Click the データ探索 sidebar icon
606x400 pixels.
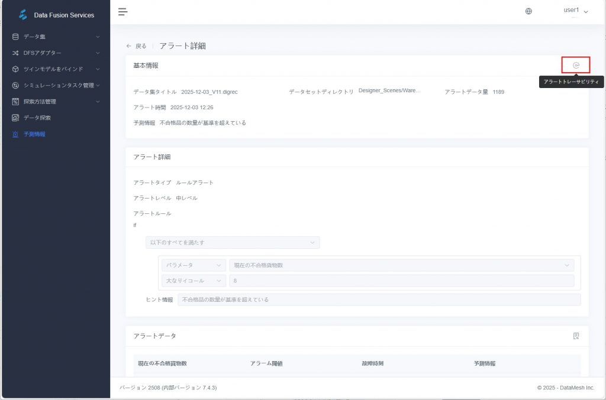[15, 118]
